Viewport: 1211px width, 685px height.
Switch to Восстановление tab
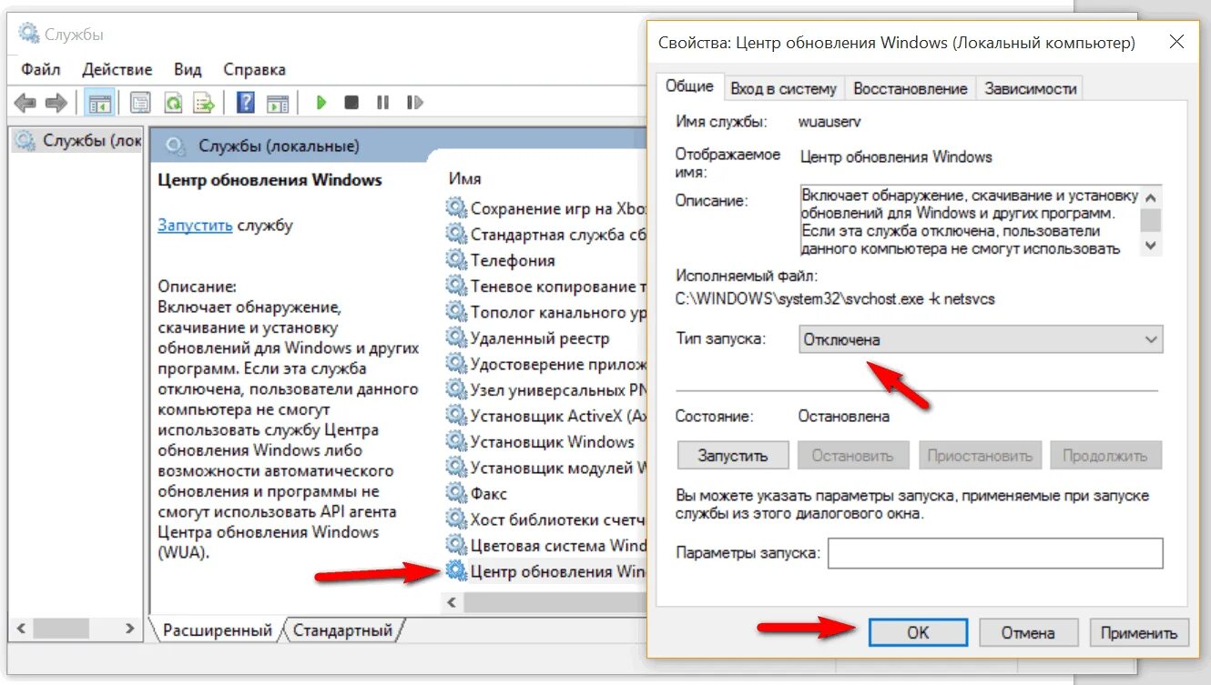[910, 88]
